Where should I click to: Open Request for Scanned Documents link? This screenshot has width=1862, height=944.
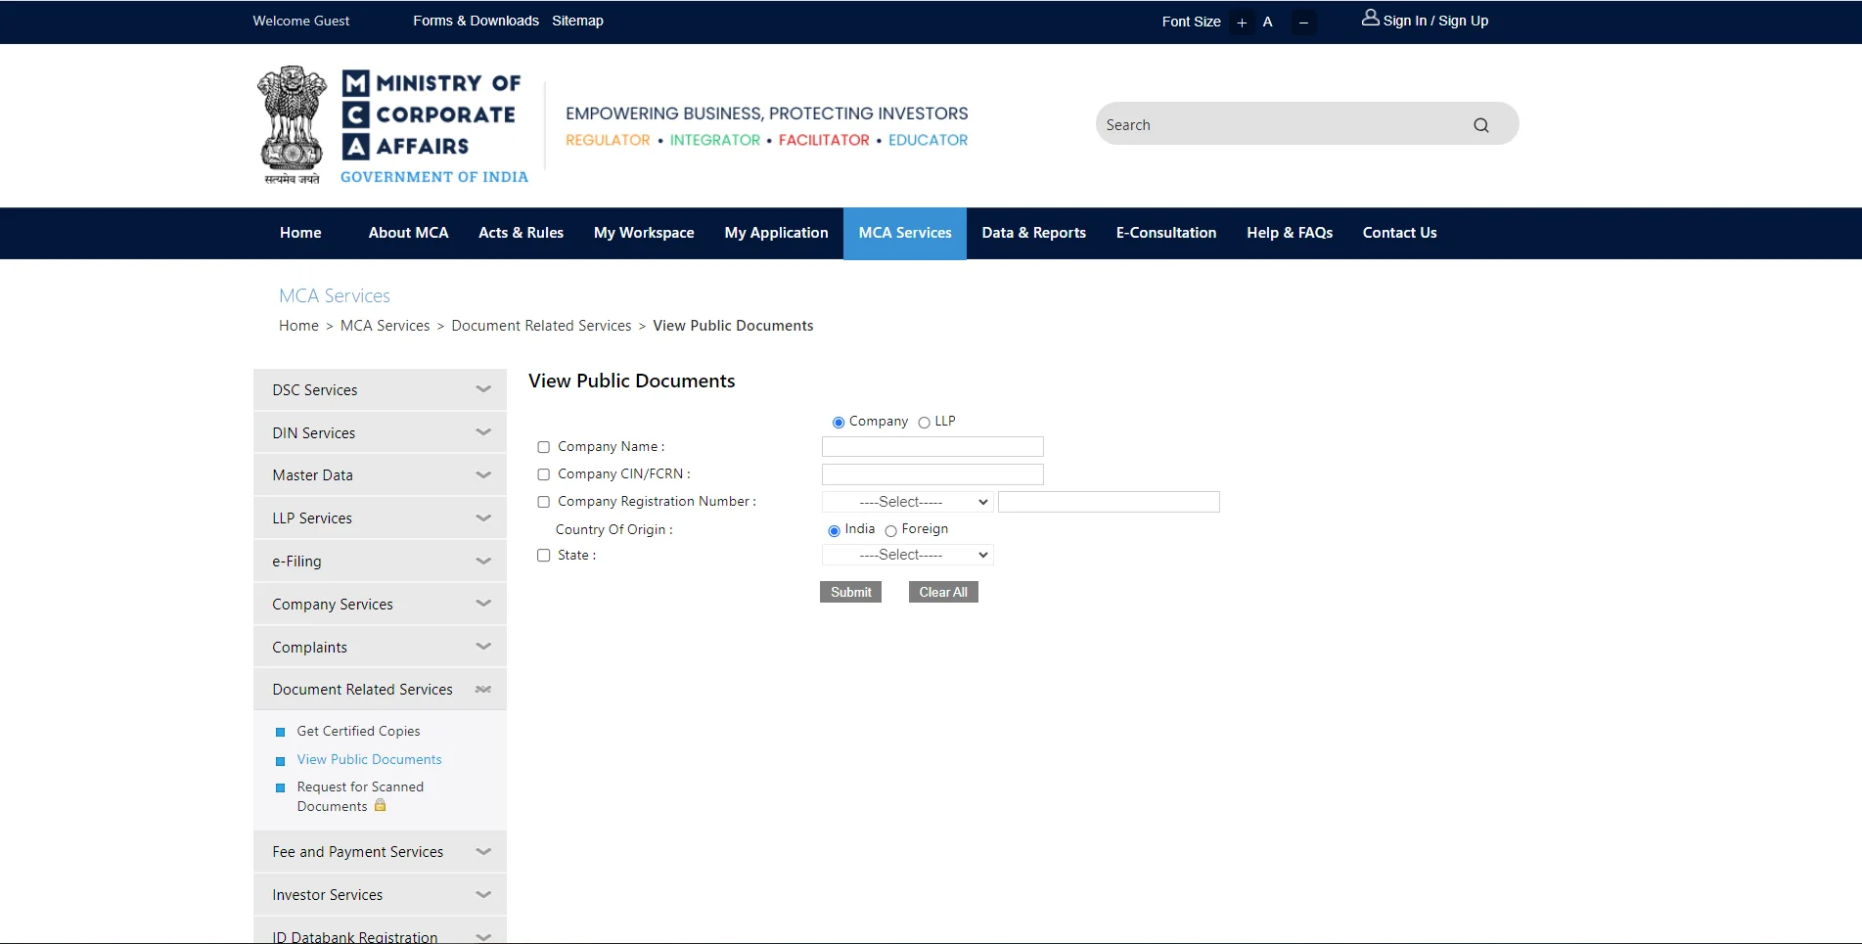360,796
